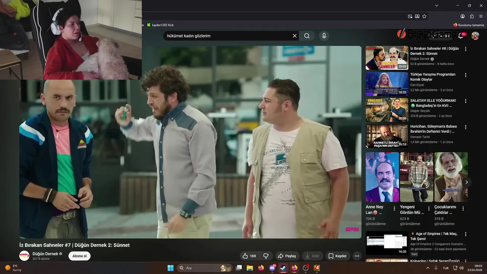Open Age of Empires Tek Maç video

387,243
